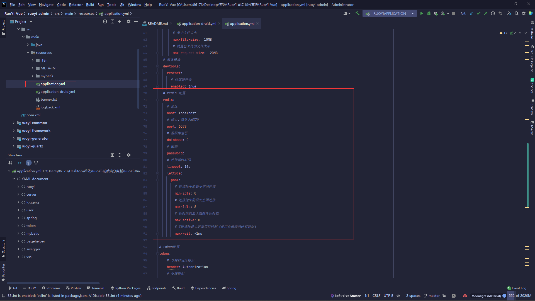This screenshot has height=301, width=535.
Task: Toggle the TODO panel at bottom
Action: click(x=29, y=288)
